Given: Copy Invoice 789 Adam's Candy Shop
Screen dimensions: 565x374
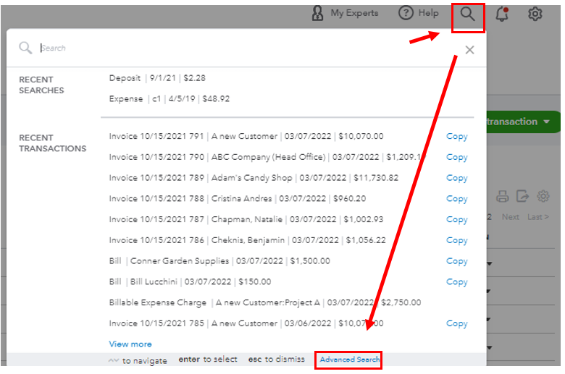Looking at the screenshot, I should coord(456,178).
